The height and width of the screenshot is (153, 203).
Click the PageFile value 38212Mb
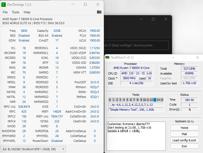click(189, 78)
